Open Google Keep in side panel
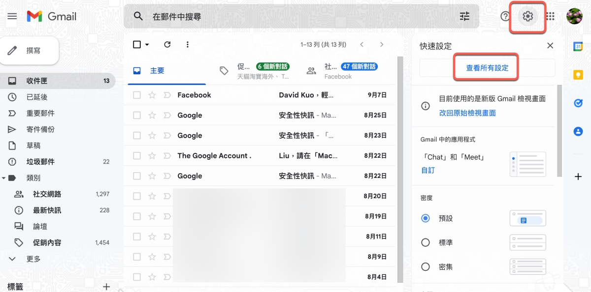Image resolution: width=591 pixels, height=292 pixels. [578, 75]
